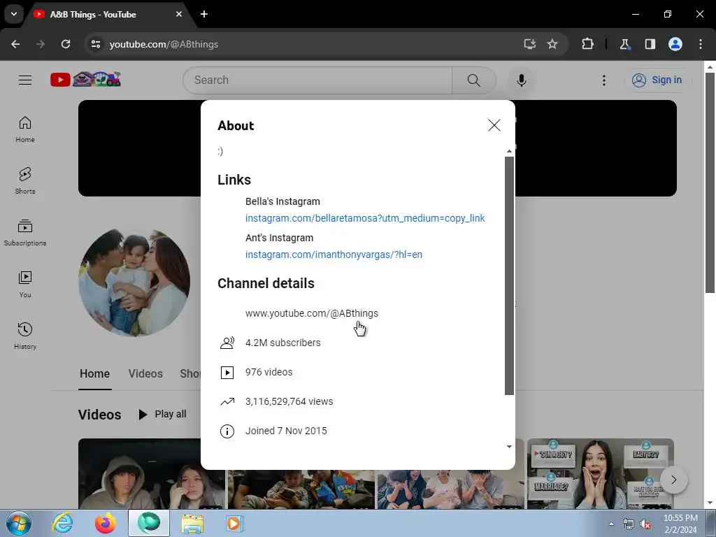
Task: Click the www.youtube.com/@ABthings channel URL text
Action: [311, 313]
